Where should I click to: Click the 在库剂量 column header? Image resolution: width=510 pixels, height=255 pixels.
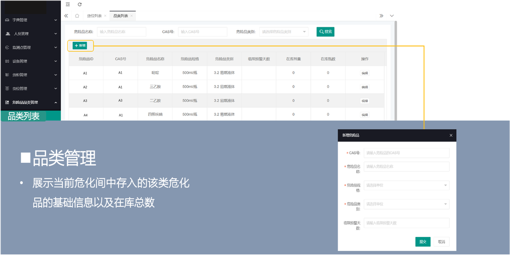[293, 59]
